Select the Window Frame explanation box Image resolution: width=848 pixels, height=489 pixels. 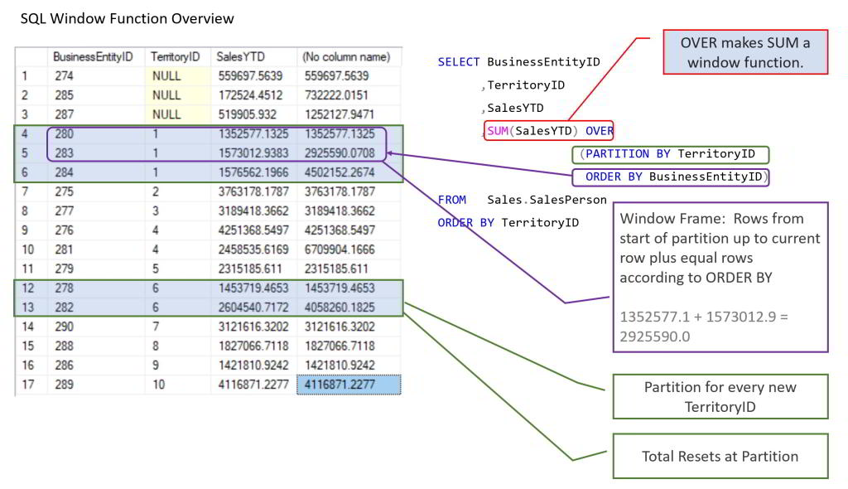(719, 277)
